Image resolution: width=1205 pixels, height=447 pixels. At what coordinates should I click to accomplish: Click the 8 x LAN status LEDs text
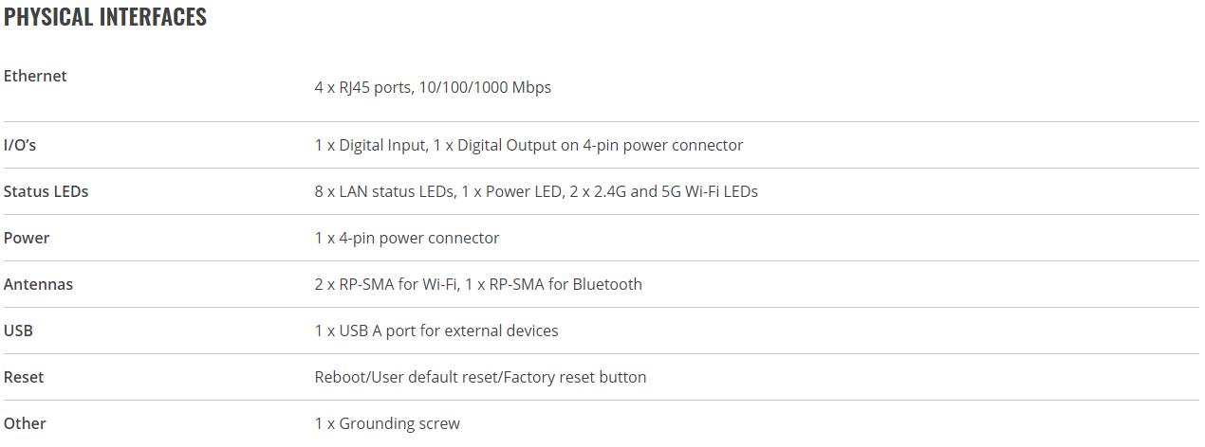tap(383, 191)
